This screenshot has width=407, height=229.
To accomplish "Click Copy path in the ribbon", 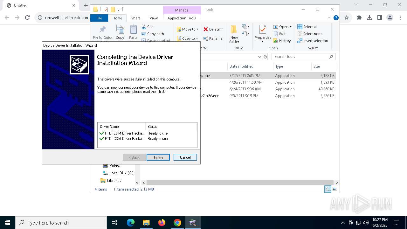I will click(x=153, y=34).
